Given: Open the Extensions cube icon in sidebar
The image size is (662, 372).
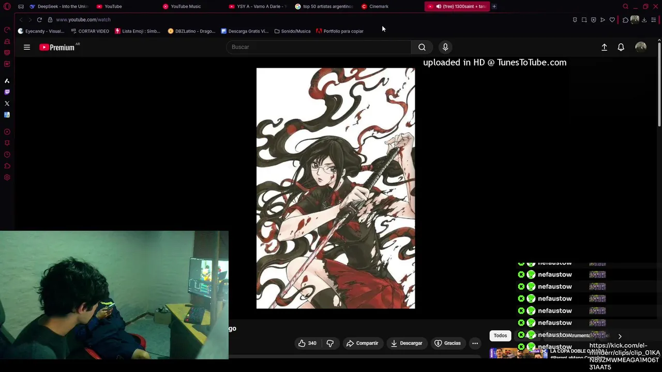Looking at the screenshot, I should (7, 166).
